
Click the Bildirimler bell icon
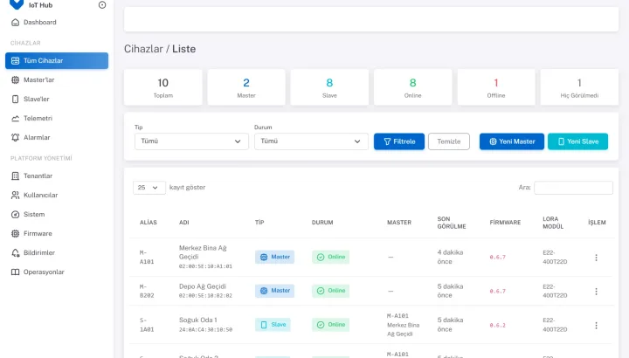pos(15,252)
